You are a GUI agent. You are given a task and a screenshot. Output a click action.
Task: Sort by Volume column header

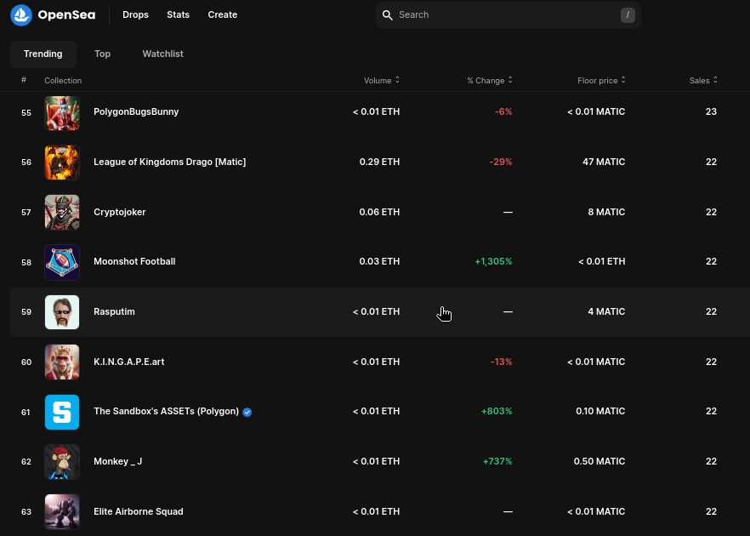[382, 80]
